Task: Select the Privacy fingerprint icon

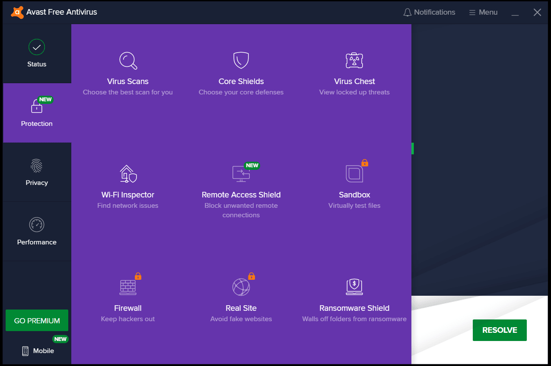Action: point(36,166)
